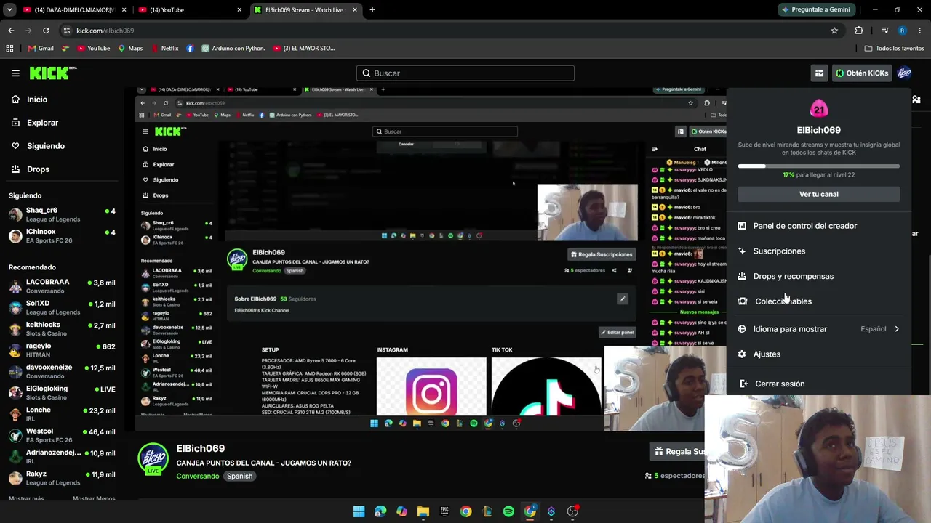Click the Spanish language tag
The image size is (931, 523).
pos(239,477)
